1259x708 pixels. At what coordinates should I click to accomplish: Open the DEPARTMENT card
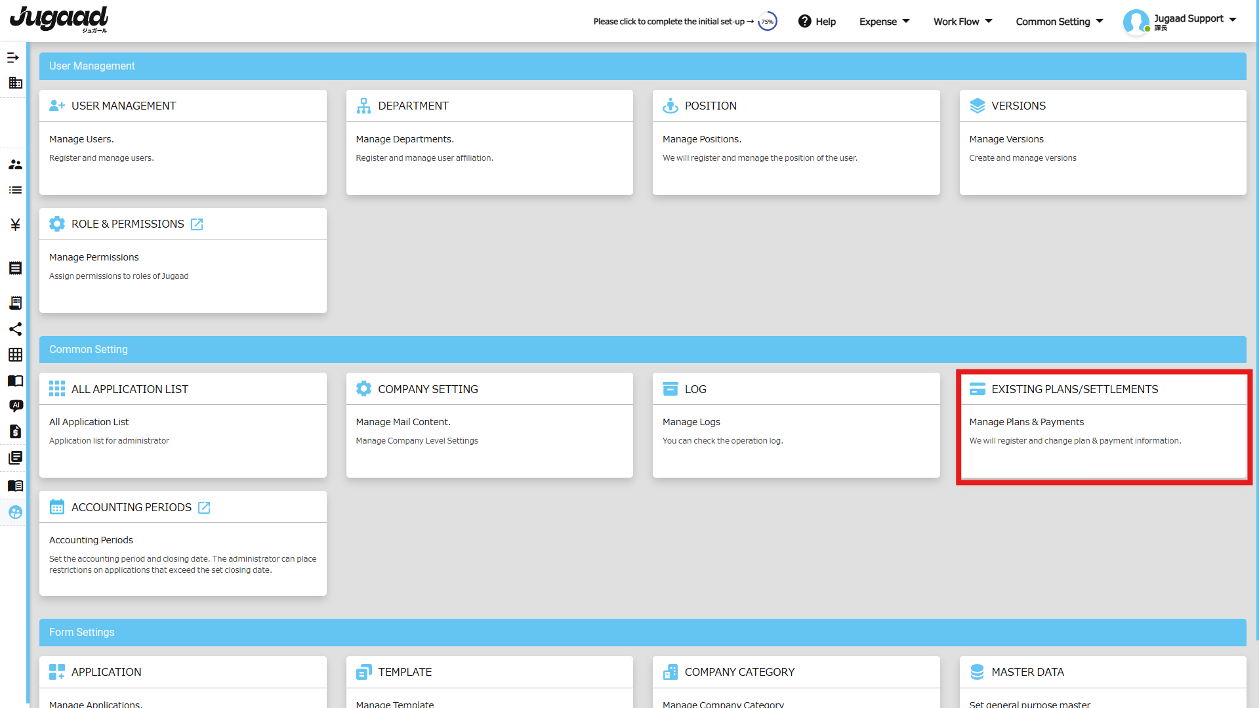(489, 142)
